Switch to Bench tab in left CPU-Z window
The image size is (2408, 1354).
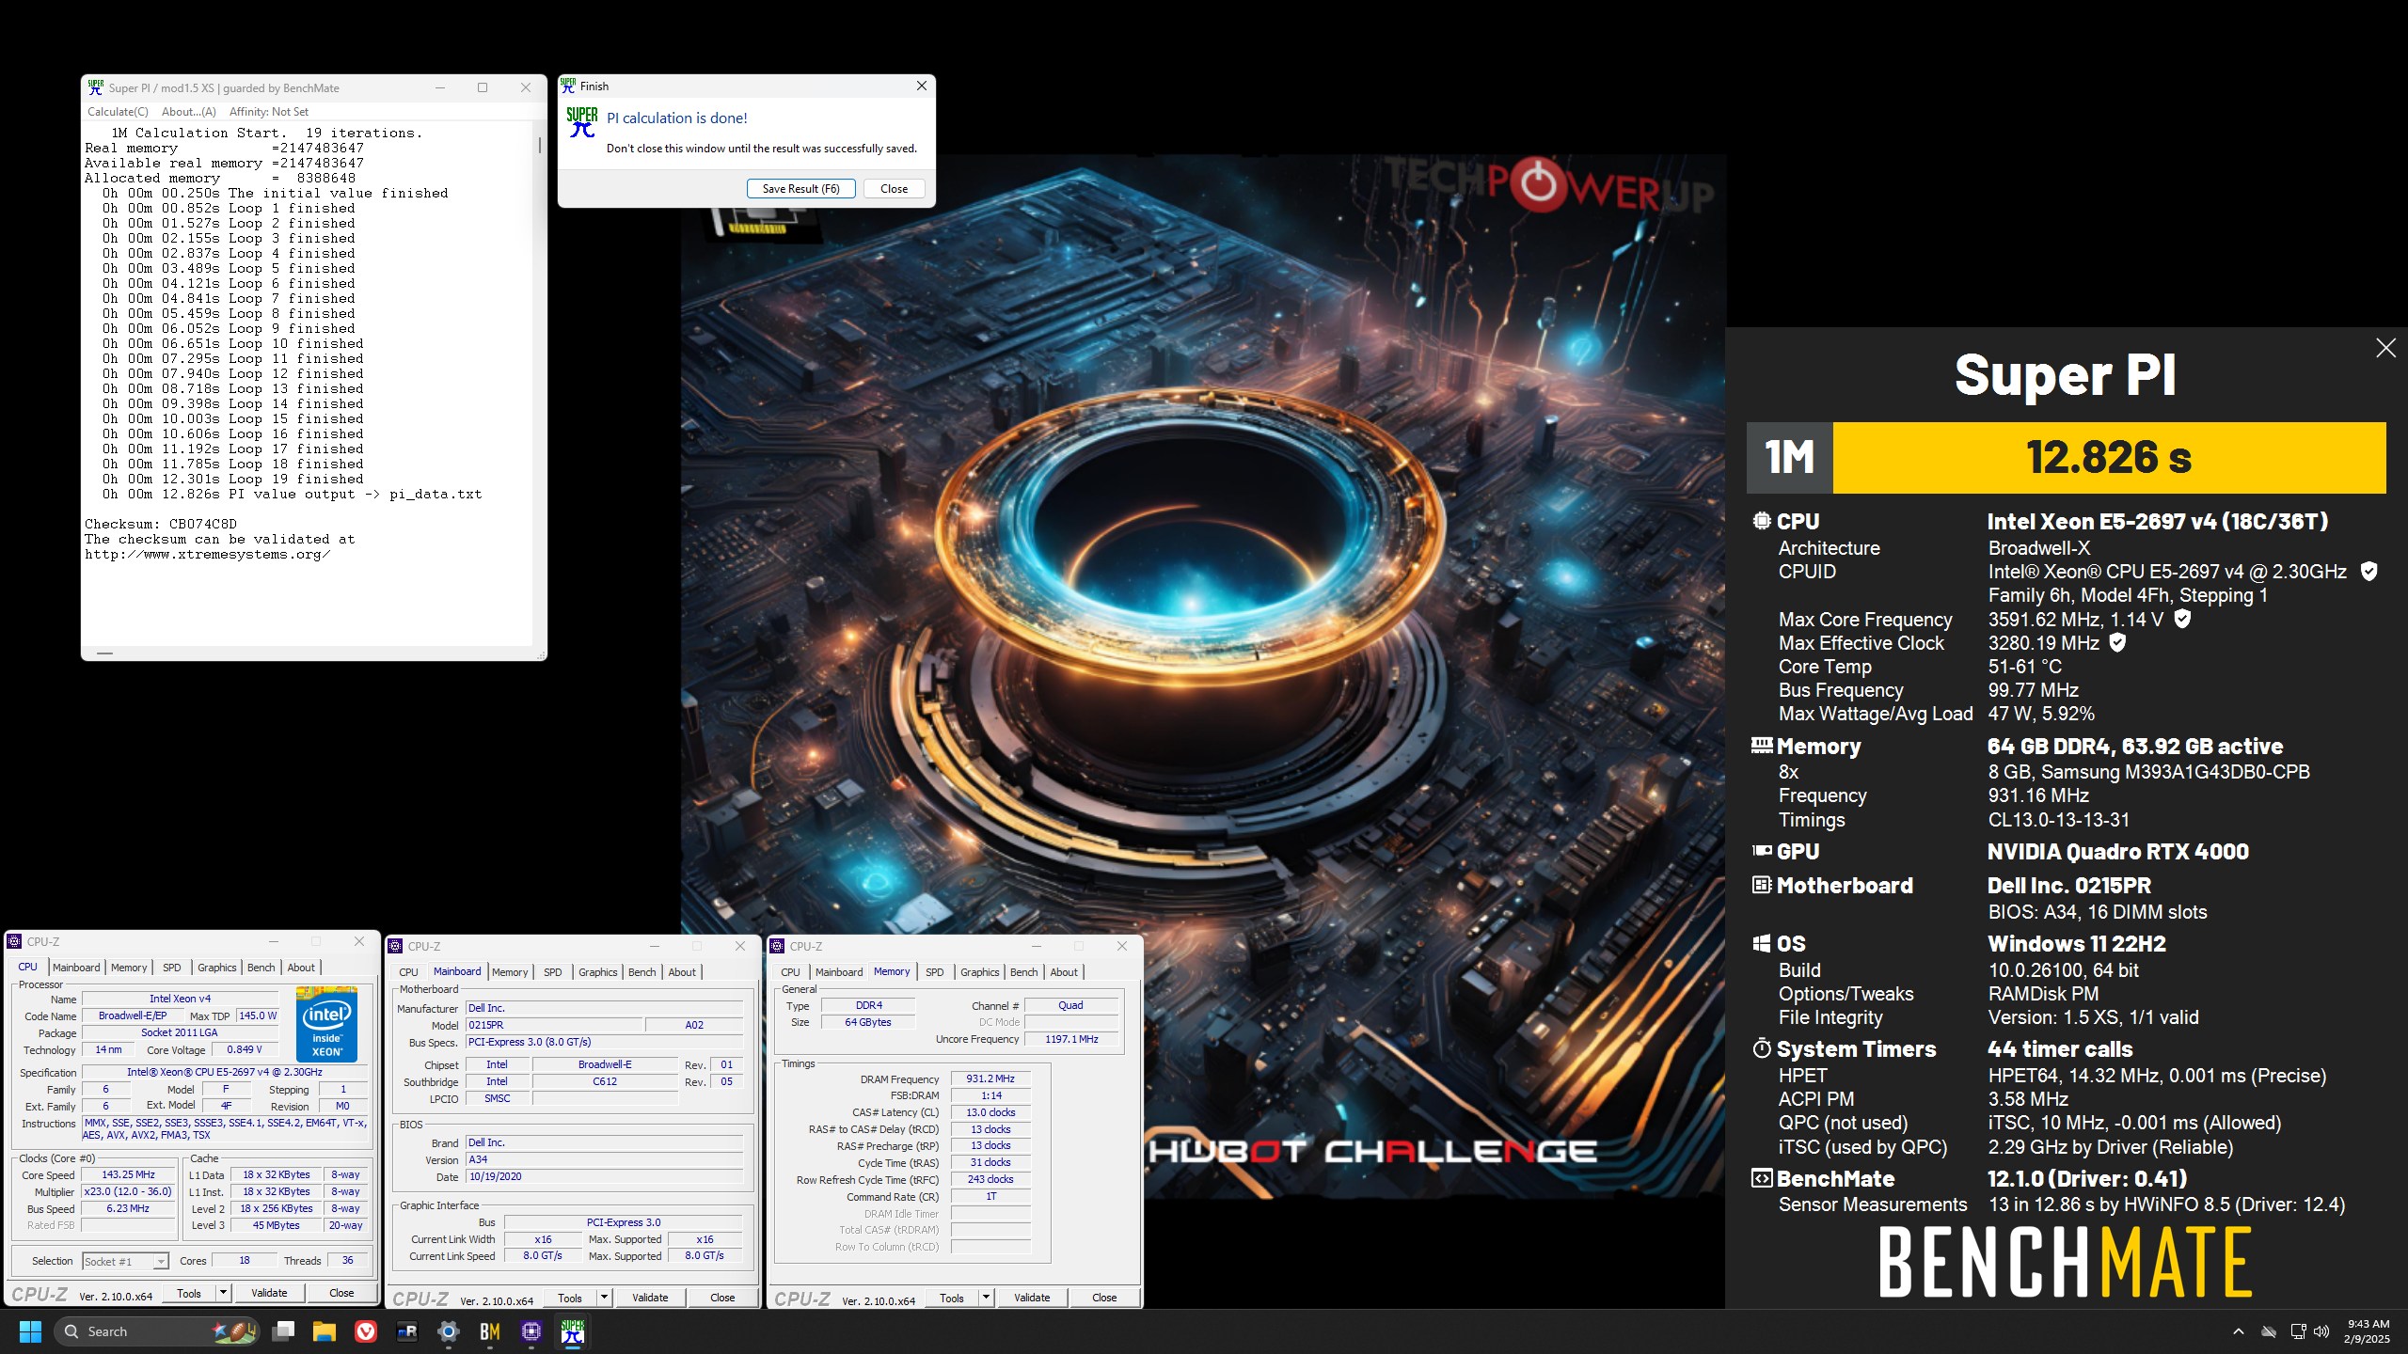click(x=261, y=968)
